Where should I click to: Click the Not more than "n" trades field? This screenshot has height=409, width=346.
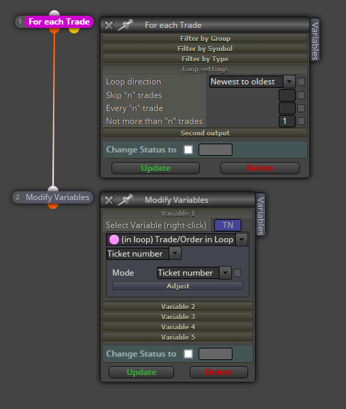(287, 121)
